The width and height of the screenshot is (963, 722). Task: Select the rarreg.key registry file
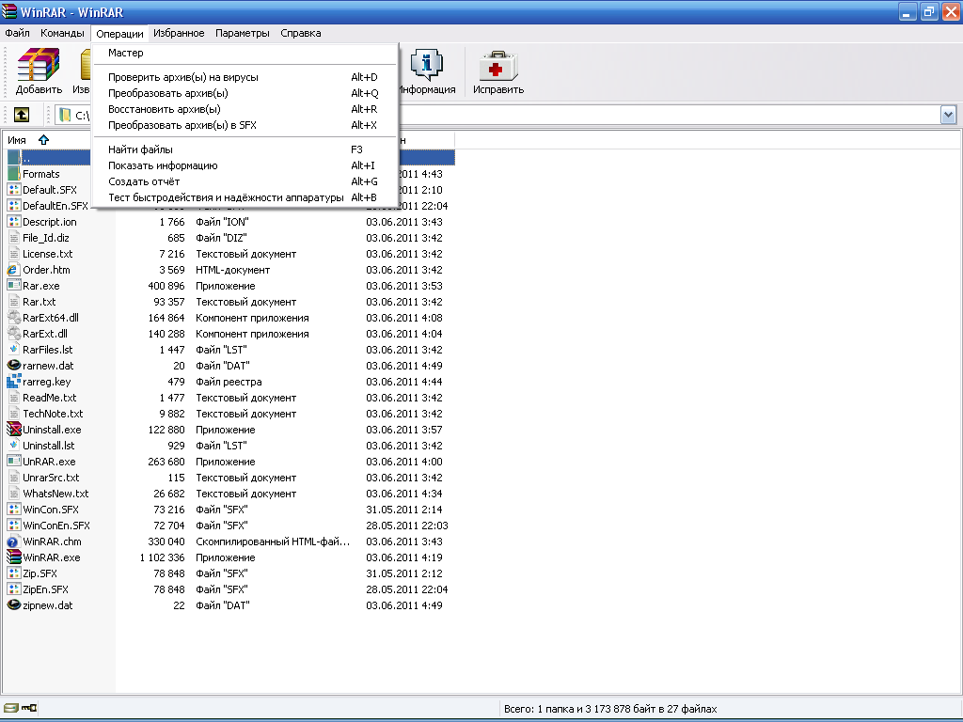point(46,382)
